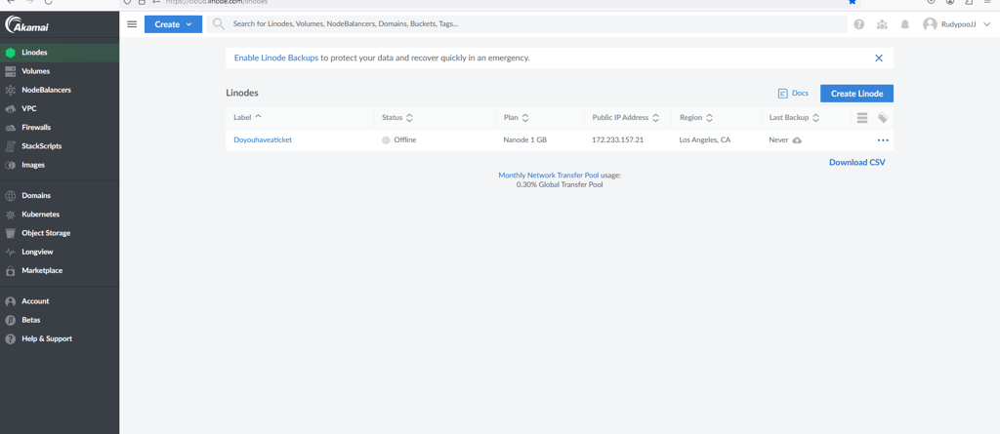1000x434 pixels.
Task: Click the Create Linode button
Action: pyautogui.click(x=856, y=94)
